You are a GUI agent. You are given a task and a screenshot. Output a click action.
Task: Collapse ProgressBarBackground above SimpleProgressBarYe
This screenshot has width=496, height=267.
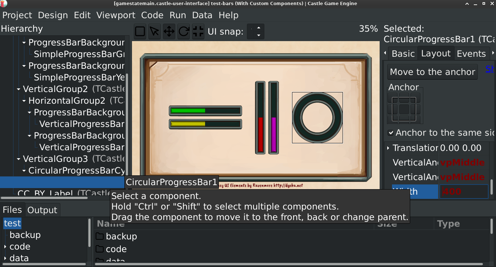click(x=24, y=66)
